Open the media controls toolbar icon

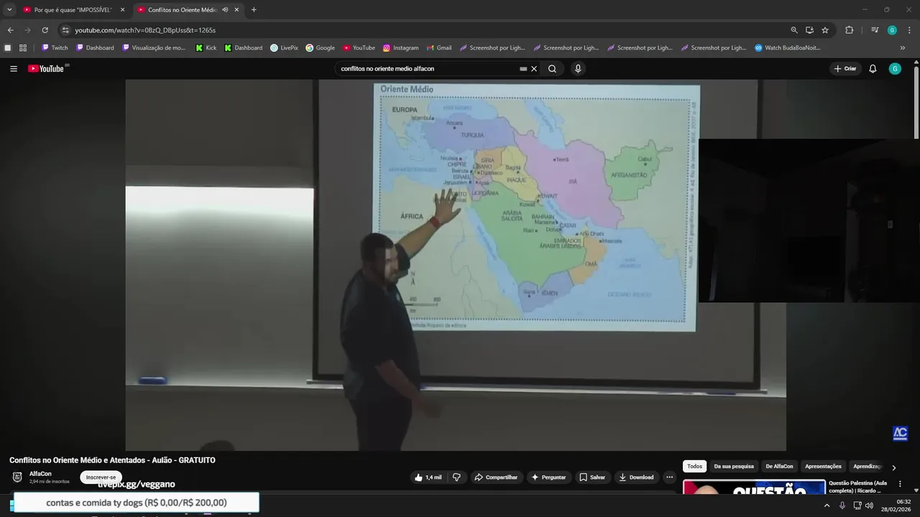pyautogui.click(x=875, y=30)
